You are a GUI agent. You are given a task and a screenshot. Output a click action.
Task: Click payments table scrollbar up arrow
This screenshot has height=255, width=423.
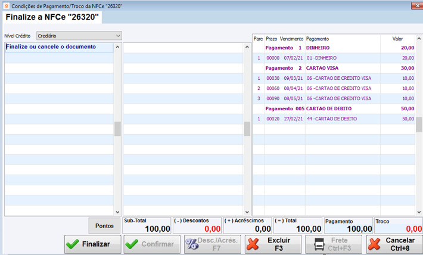point(419,39)
